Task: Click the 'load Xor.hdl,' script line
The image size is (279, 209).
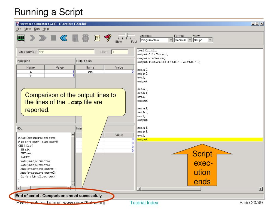Action: coord(147,50)
